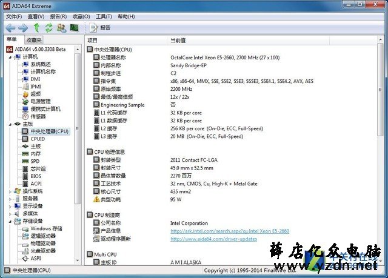Switch to the 收藏夹 tab
This screenshot has width=388, height=278.
34,40
